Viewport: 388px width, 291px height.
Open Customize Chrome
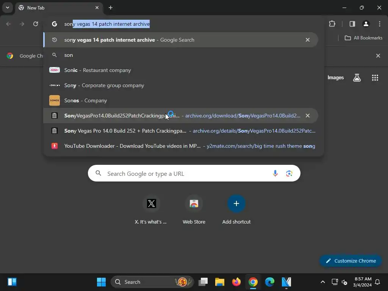click(x=350, y=261)
